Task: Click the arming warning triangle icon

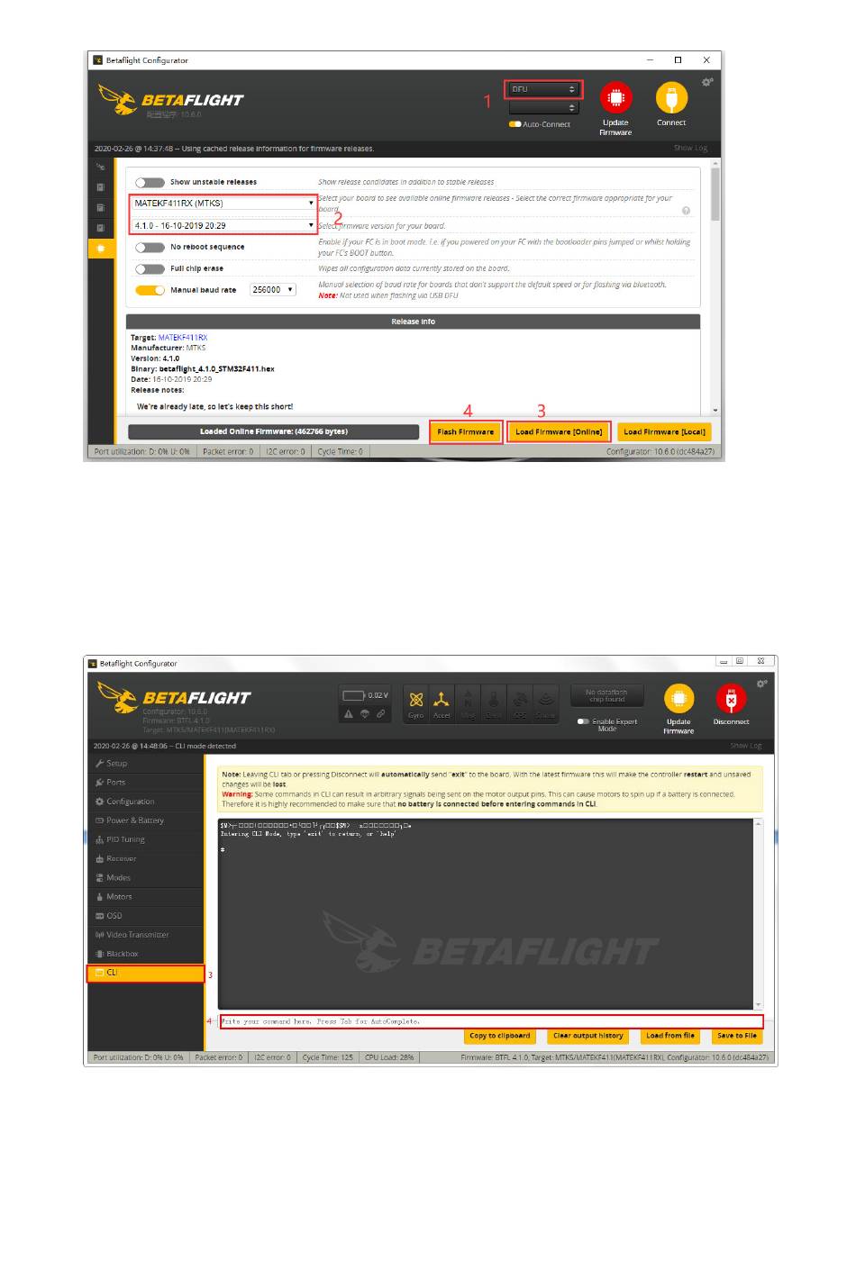Action: (x=349, y=713)
